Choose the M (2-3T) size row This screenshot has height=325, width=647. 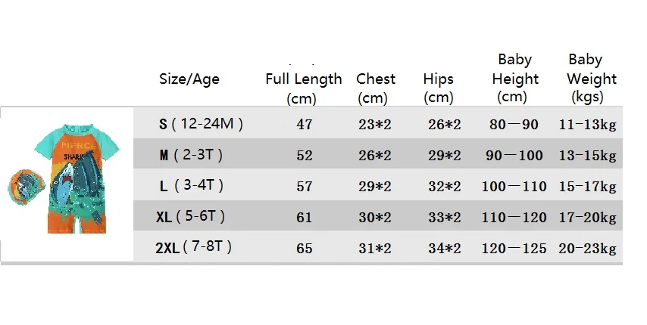(190, 155)
